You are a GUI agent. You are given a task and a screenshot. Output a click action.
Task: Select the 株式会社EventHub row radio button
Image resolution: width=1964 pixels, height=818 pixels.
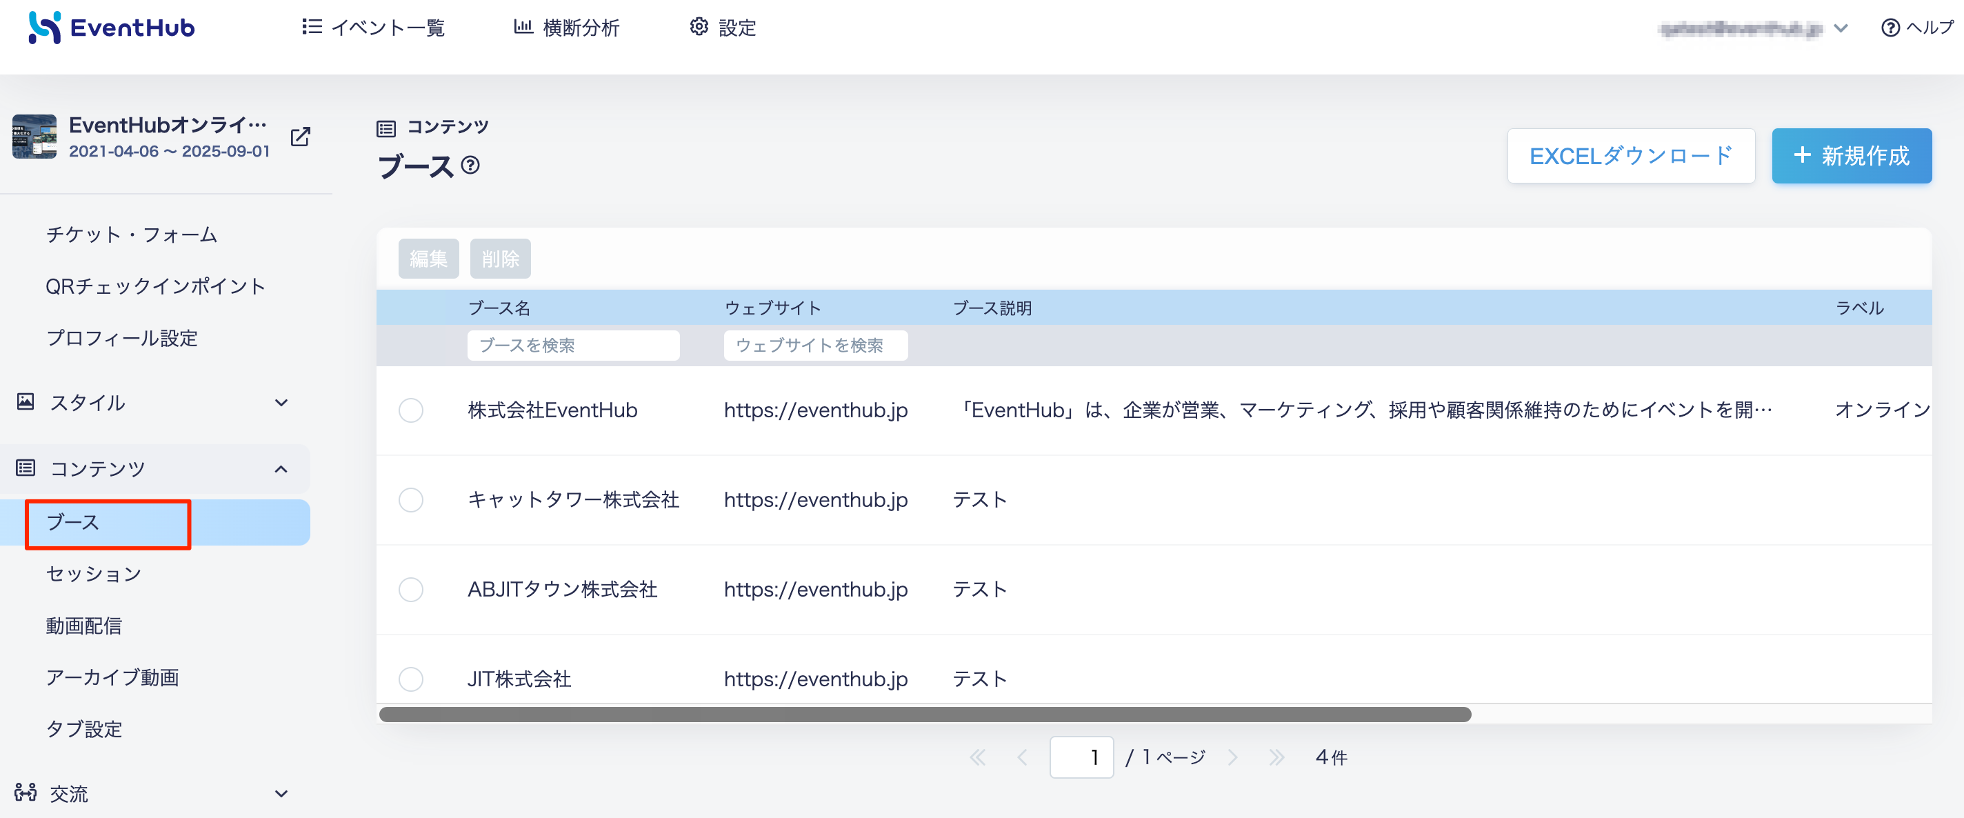(x=411, y=410)
